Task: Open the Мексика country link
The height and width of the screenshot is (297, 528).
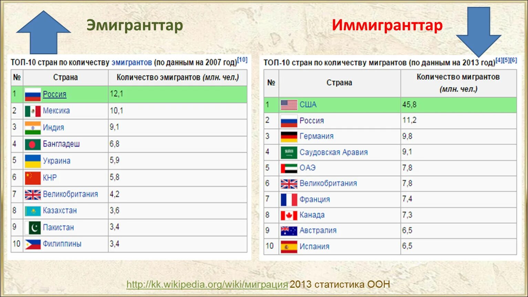Action: [56, 111]
